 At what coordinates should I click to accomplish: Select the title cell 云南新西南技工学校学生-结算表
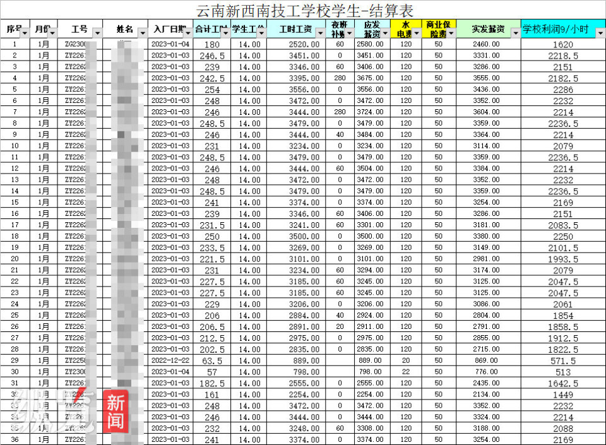click(304, 11)
